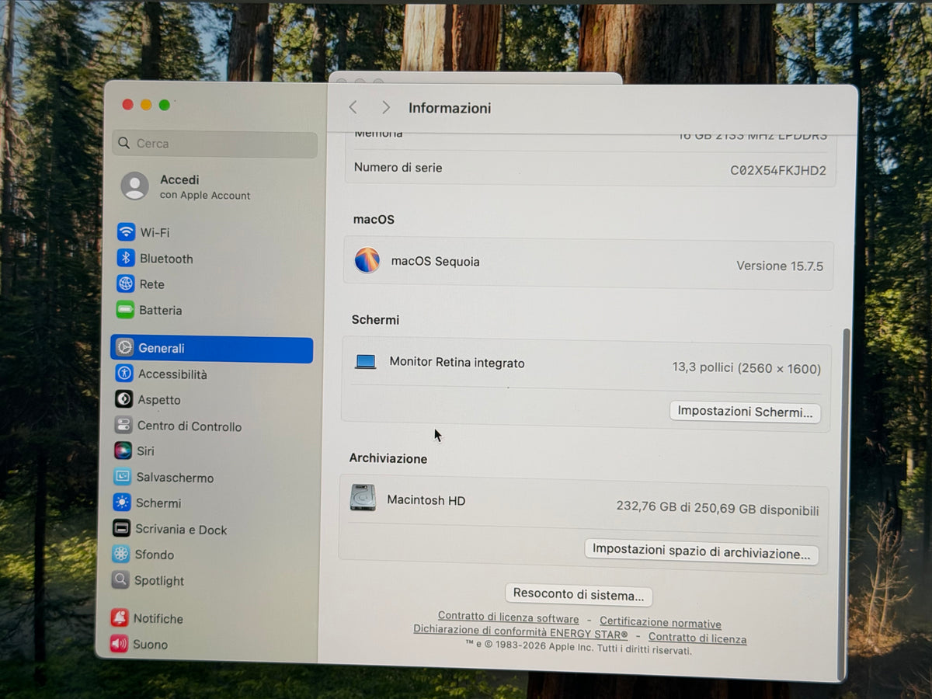This screenshot has width=932, height=699.
Task: Click the Macintosh HD disk icon
Action: (x=363, y=497)
